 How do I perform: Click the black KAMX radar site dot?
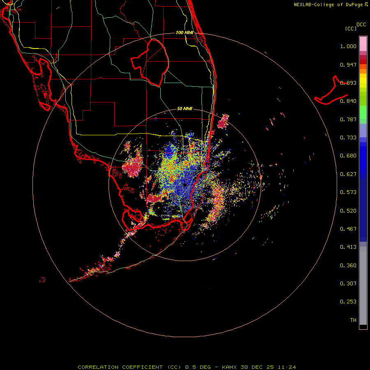tap(185, 185)
